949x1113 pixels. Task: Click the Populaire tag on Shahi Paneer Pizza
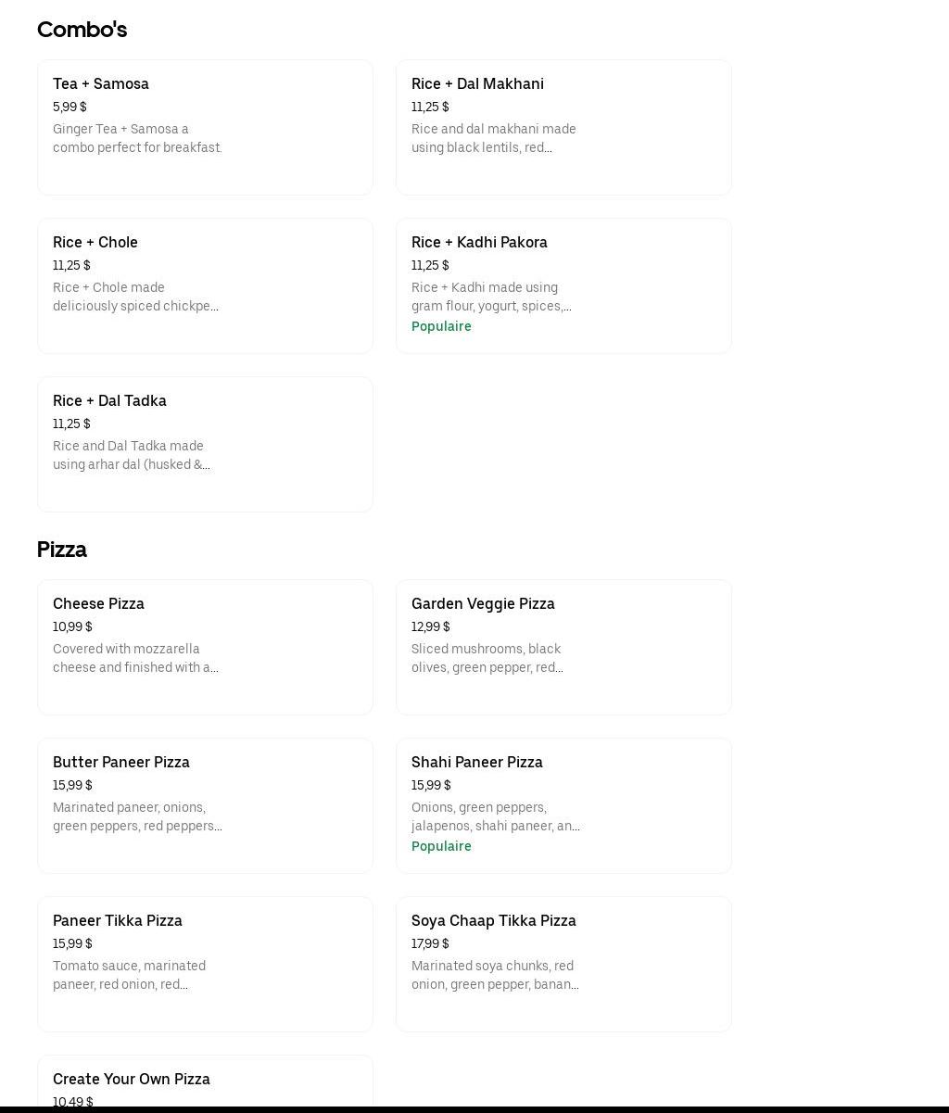[x=441, y=846]
